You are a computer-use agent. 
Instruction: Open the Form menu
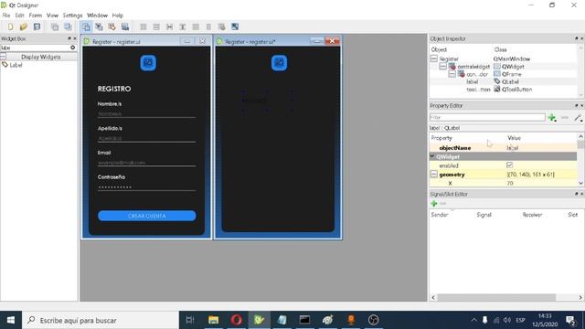(36, 16)
